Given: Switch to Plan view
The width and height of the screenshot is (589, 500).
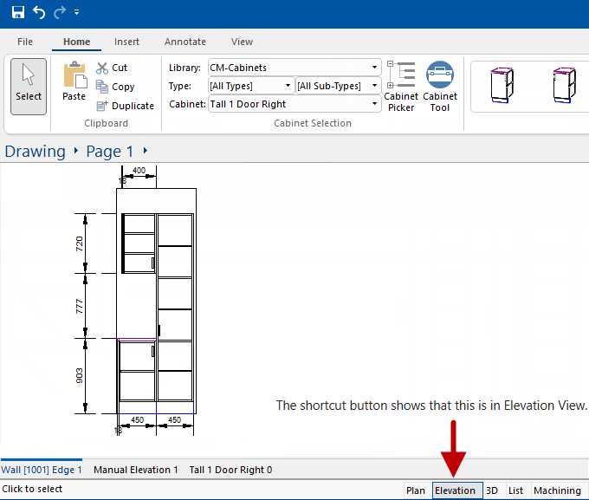Looking at the screenshot, I should coord(416,490).
